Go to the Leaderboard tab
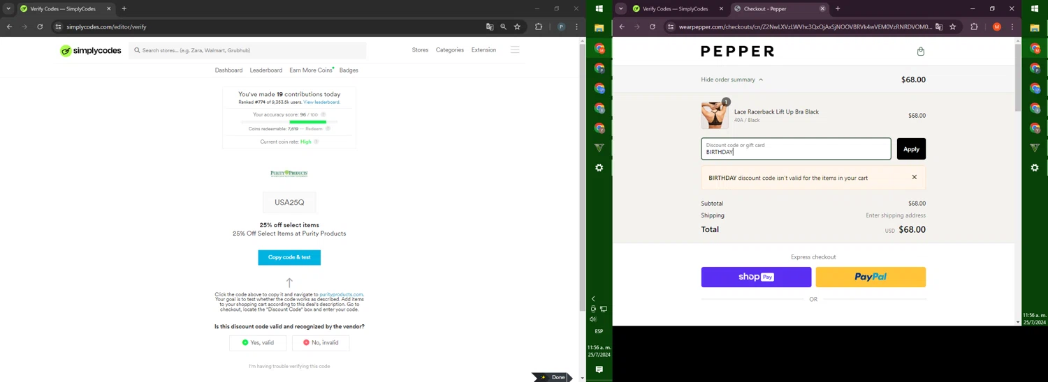 click(266, 70)
